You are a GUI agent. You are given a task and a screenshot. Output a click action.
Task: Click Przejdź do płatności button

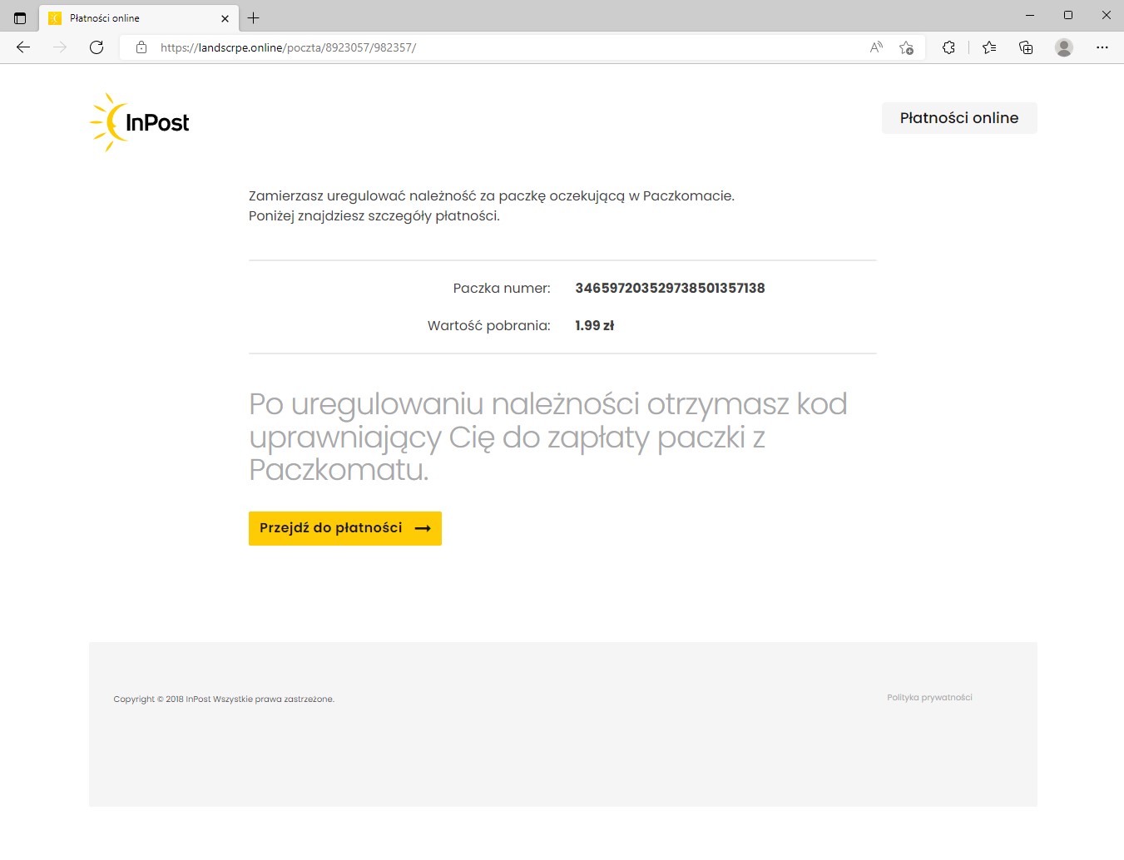coord(344,528)
